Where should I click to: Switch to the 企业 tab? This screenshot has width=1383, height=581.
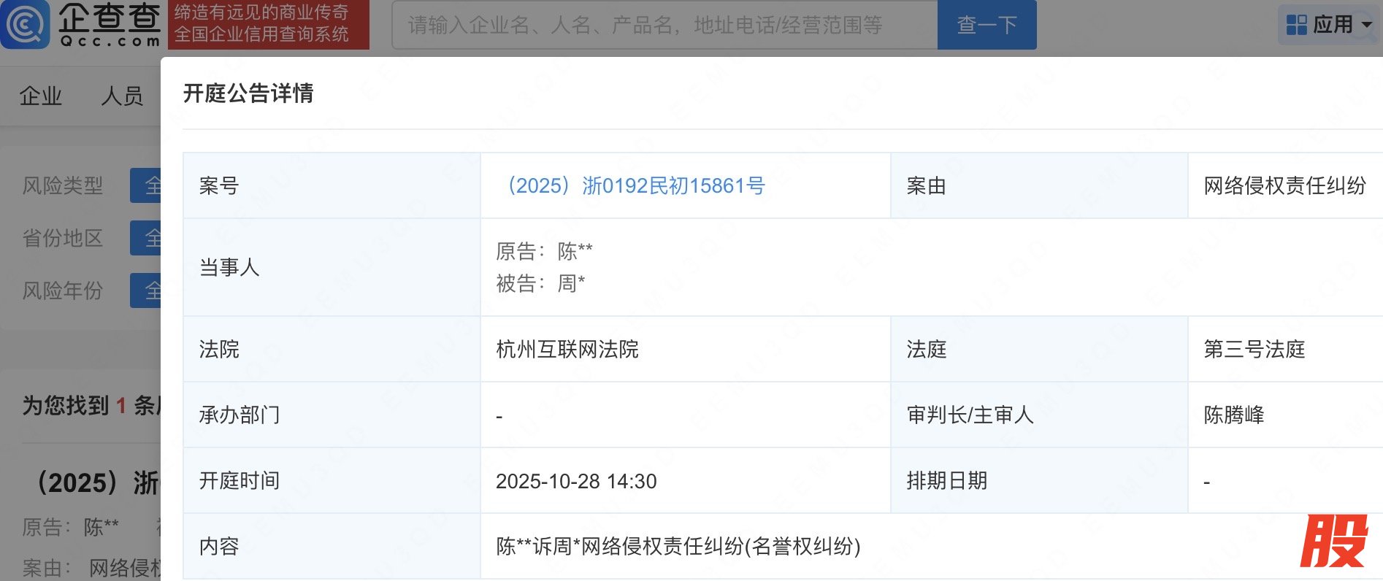point(41,96)
